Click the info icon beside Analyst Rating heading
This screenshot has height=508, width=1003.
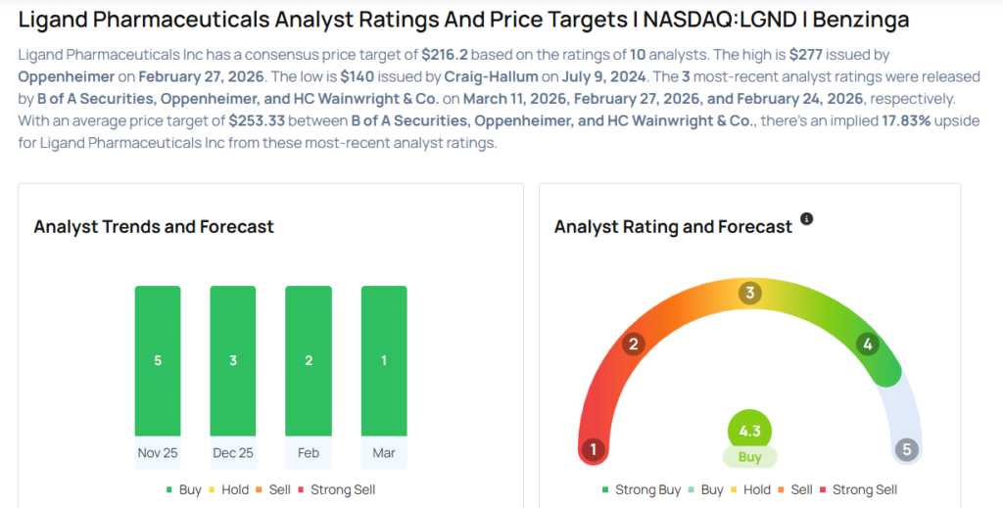(x=807, y=219)
